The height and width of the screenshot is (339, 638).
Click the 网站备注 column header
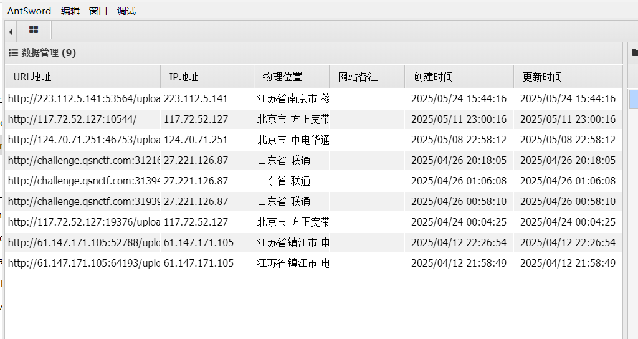click(x=358, y=77)
